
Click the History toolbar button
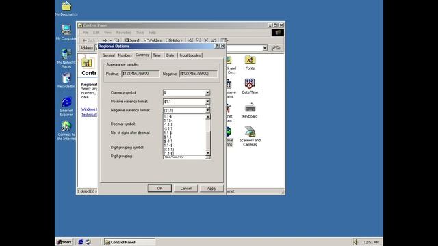(x=175, y=40)
